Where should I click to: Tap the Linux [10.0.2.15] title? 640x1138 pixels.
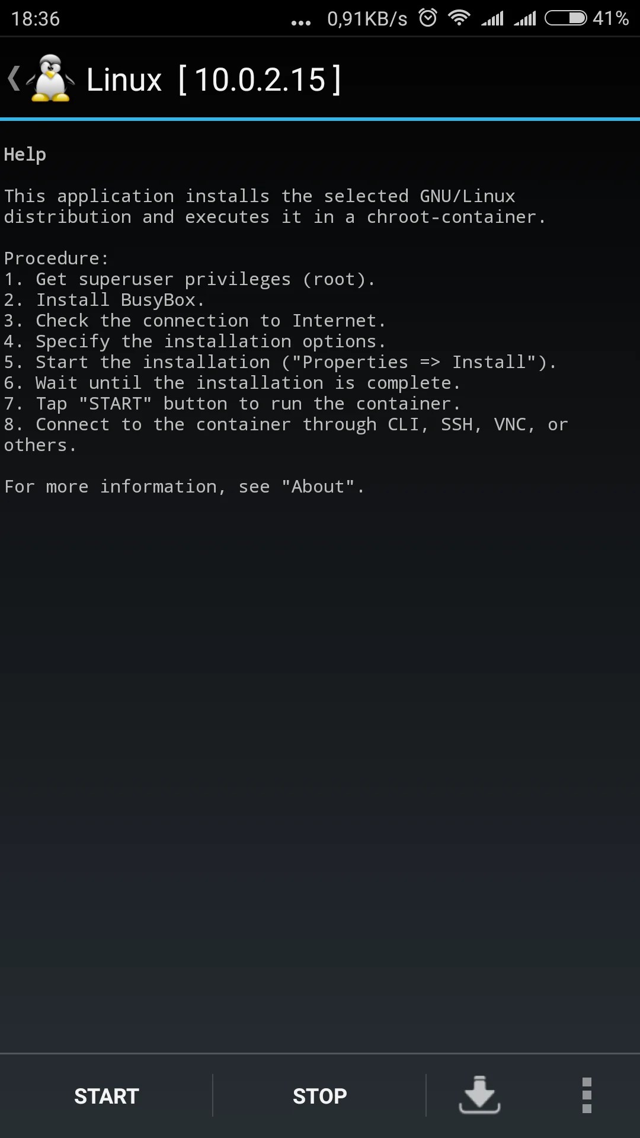(x=213, y=79)
